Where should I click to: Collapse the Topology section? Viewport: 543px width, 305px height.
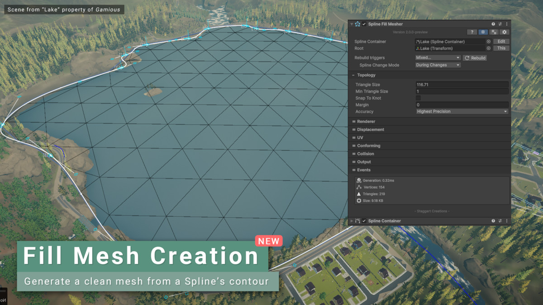tap(367, 75)
